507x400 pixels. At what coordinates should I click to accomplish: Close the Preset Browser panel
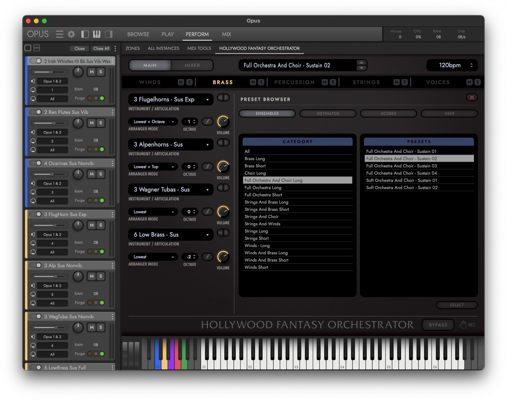[x=472, y=98]
